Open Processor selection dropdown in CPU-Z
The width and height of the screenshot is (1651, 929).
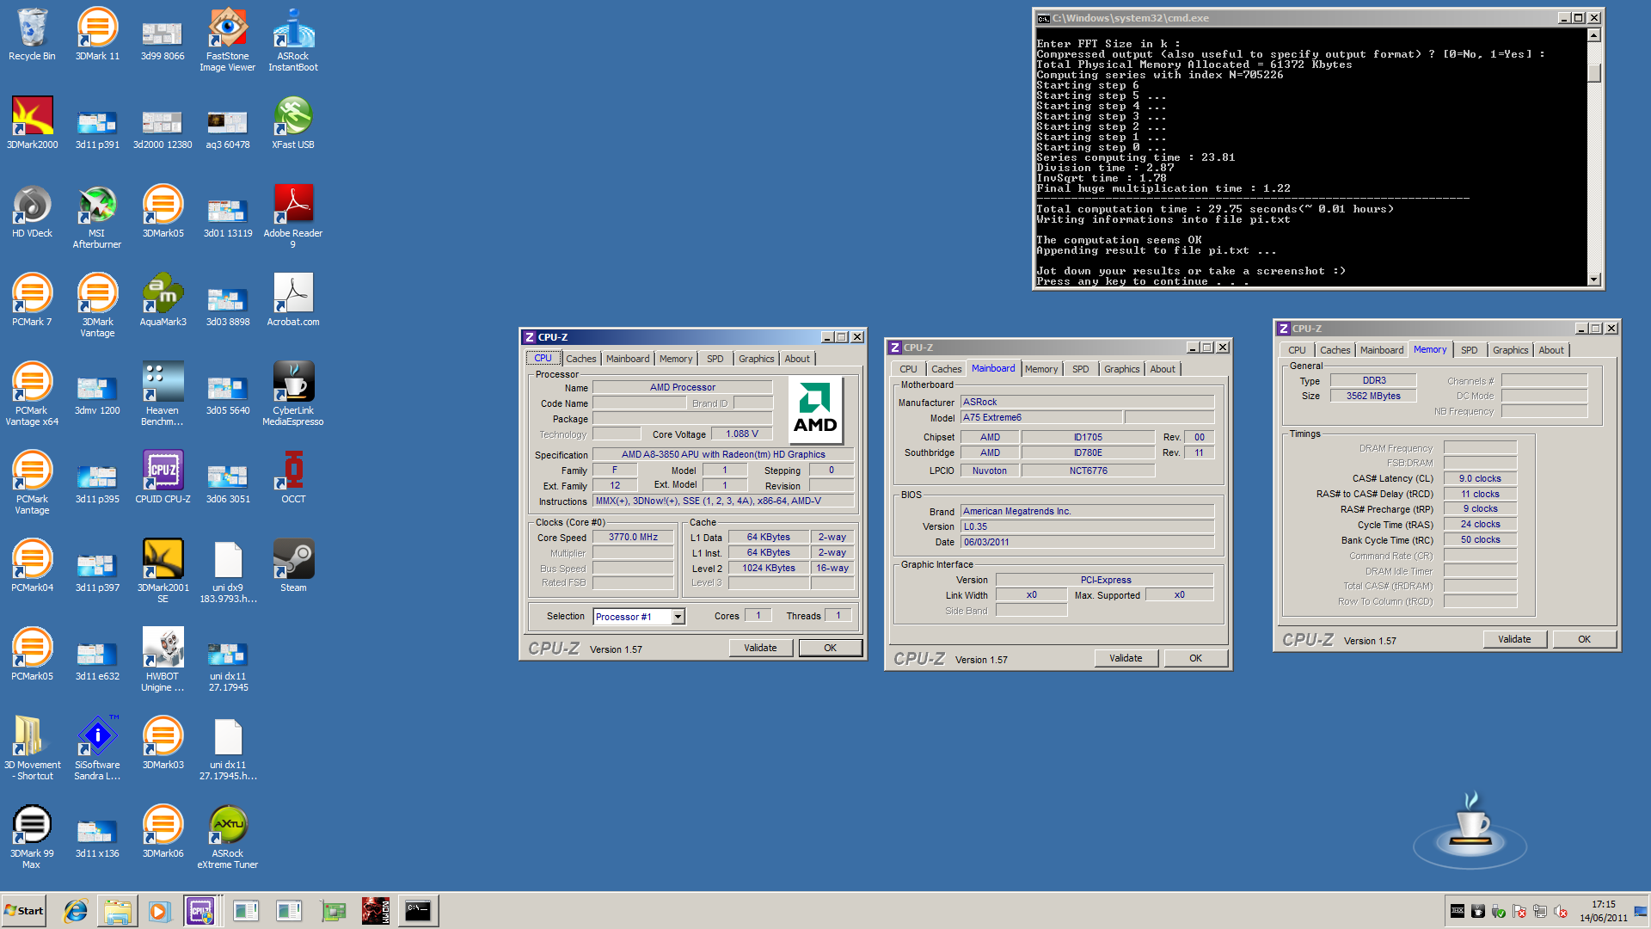tap(678, 617)
